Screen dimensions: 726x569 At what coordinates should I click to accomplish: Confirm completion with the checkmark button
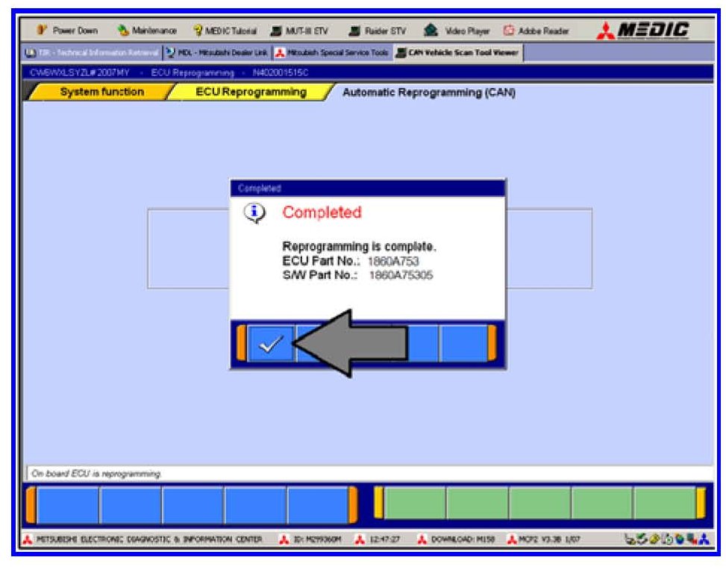point(270,344)
